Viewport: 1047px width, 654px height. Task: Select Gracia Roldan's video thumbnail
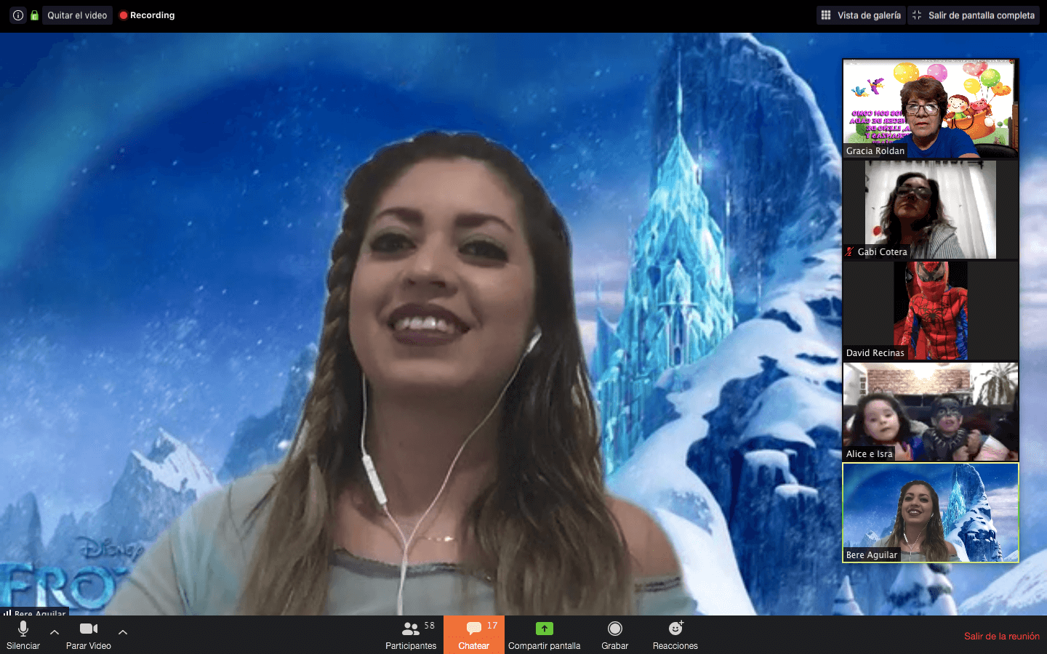931,108
